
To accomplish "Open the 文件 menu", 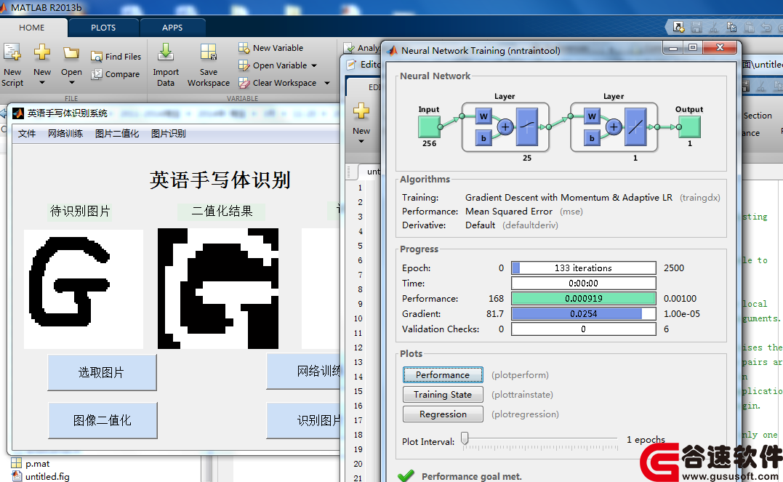I will point(27,133).
